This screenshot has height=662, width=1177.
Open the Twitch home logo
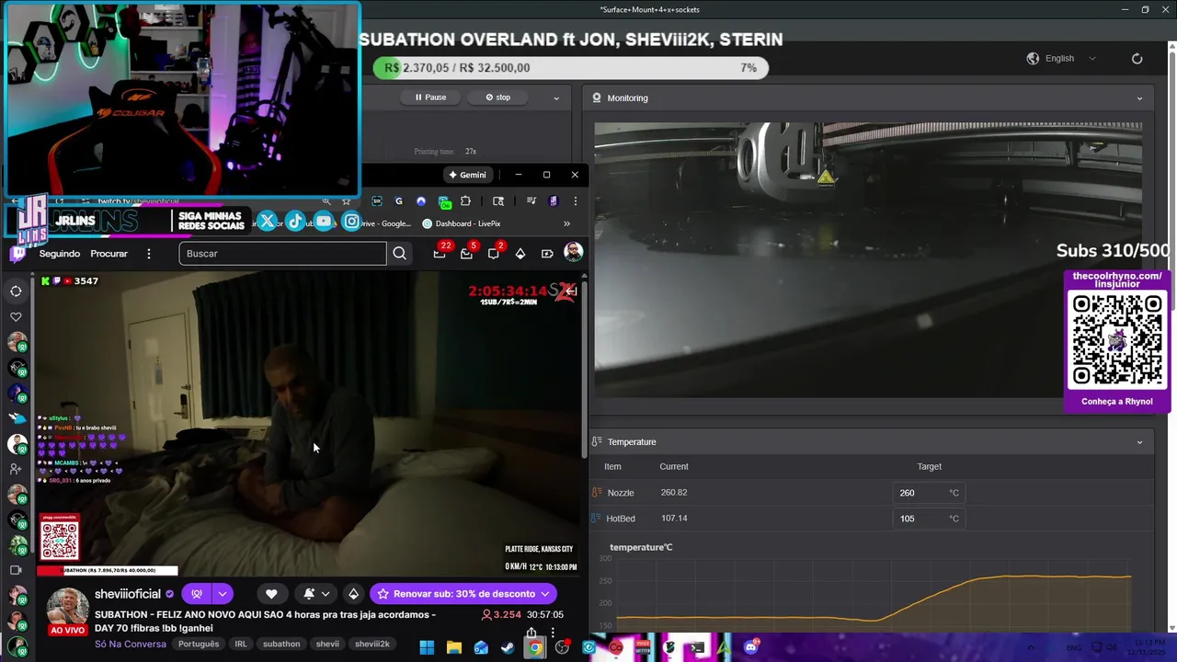[17, 254]
